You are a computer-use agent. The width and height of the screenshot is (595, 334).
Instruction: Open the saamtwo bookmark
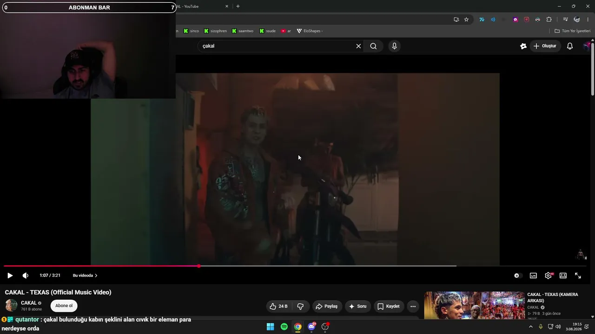243,31
